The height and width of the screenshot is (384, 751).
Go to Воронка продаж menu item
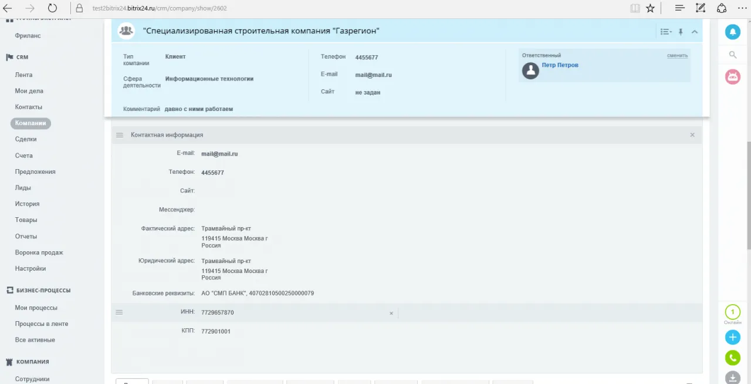(x=39, y=252)
